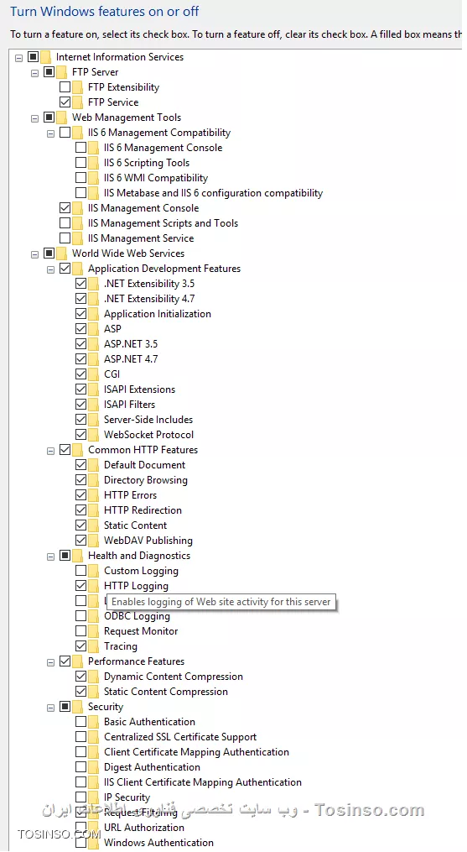The width and height of the screenshot is (467, 852).
Task: Collapse Application Development Features node
Action: (50, 269)
